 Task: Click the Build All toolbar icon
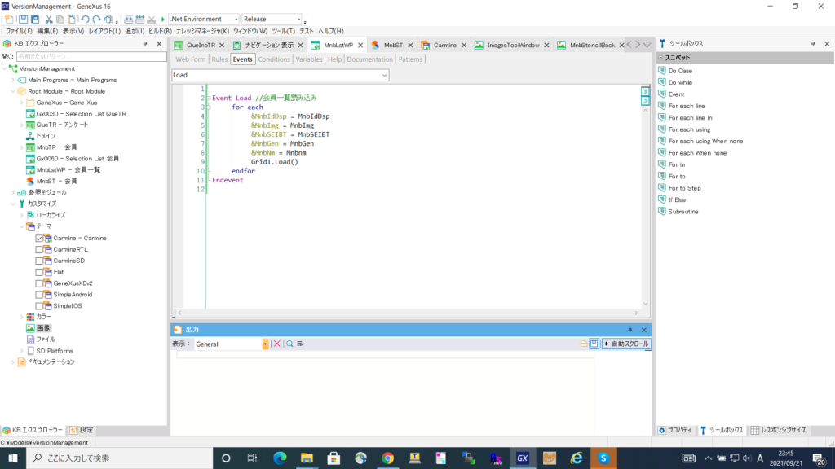[x=128, y=20]
